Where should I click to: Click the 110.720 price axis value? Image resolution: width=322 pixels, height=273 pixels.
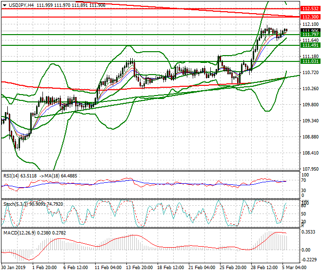310,73
